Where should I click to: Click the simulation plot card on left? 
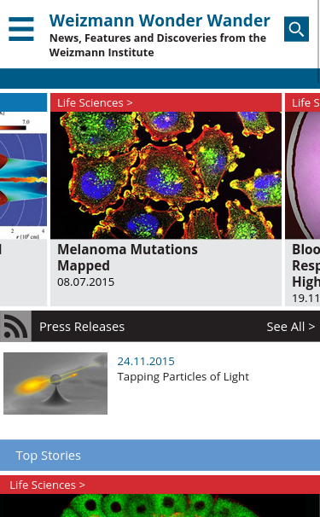23,200
